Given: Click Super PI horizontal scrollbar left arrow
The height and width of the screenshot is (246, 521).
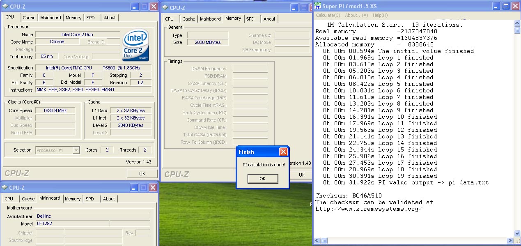Looking at the screenshot, I should coord(317,241).
